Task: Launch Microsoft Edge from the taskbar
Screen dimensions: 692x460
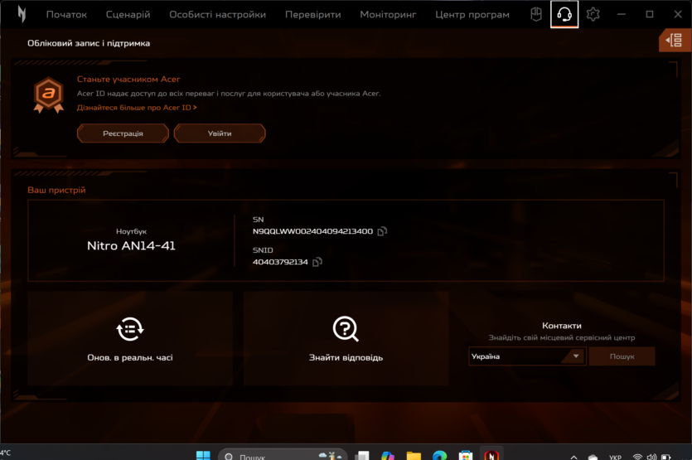Action: [x=439, y=455]
